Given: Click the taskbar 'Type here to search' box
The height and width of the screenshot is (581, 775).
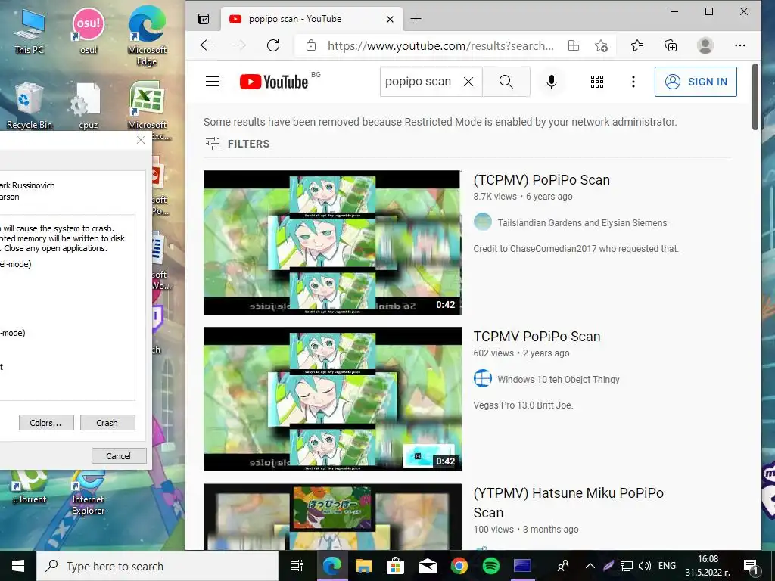Looking at the screenshot, I should (x=157, y=566).
